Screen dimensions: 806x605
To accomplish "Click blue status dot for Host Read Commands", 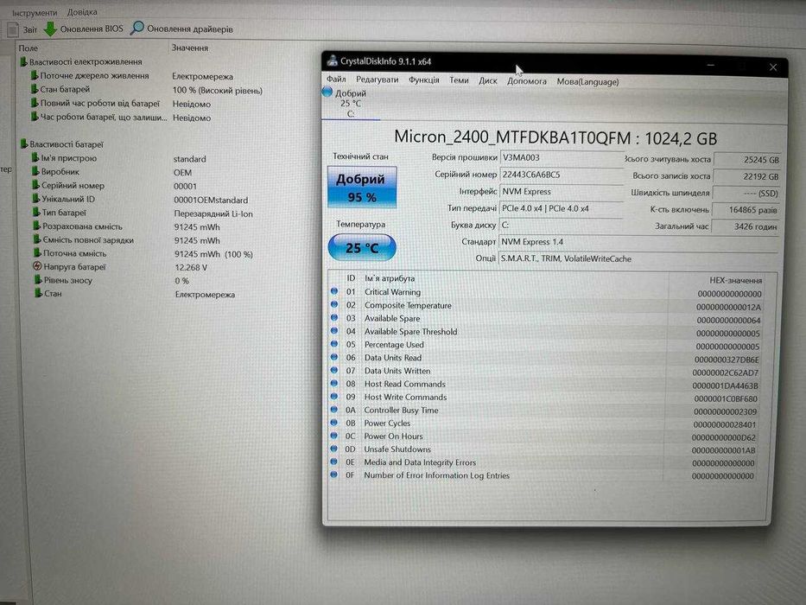I will (334, 383).
